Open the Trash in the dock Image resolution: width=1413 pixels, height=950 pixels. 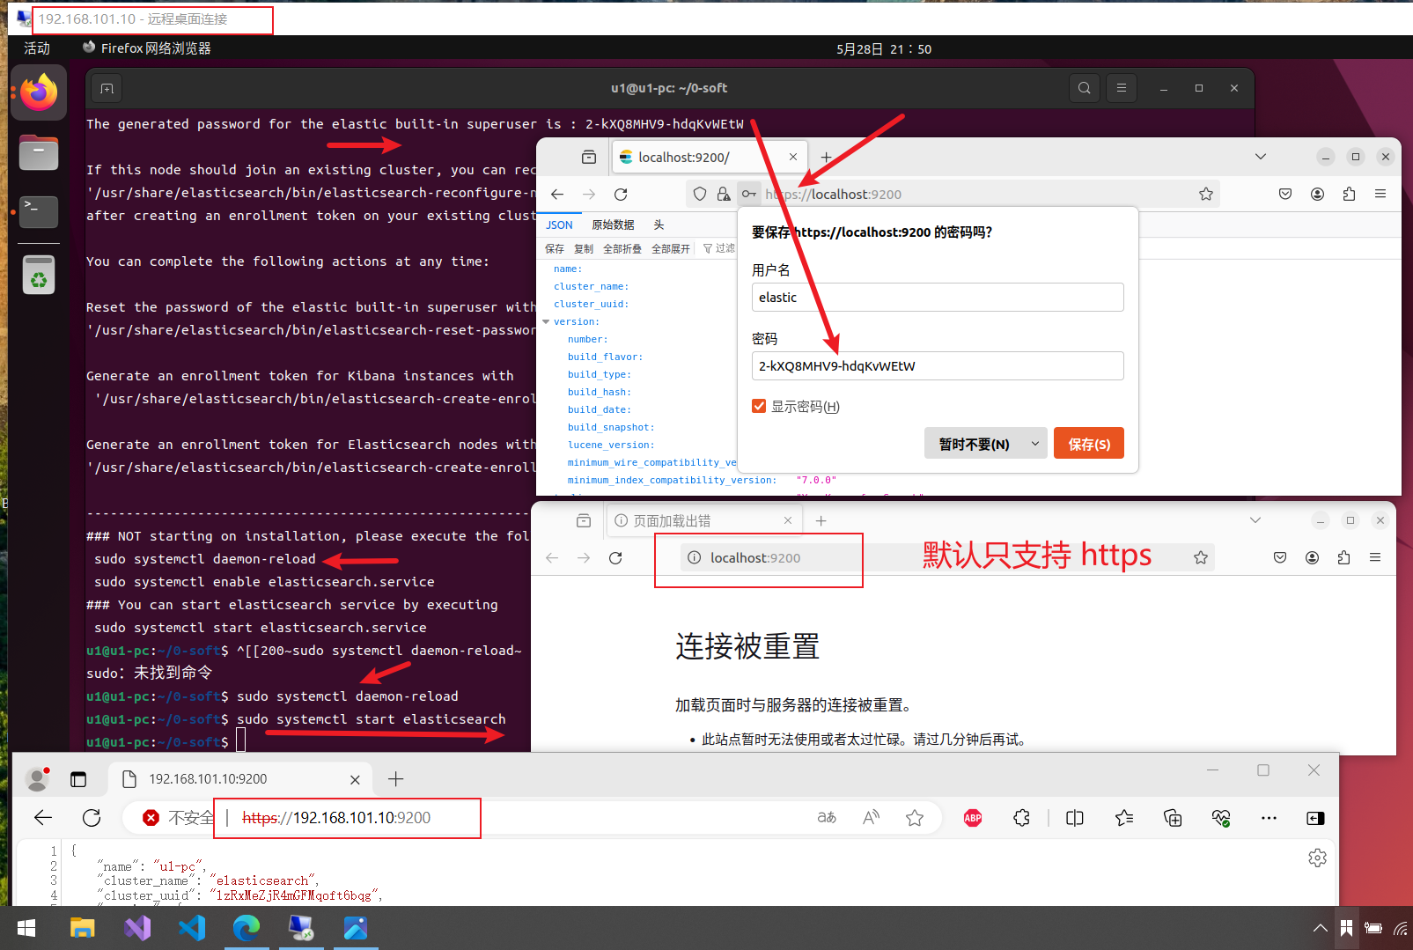39,275
